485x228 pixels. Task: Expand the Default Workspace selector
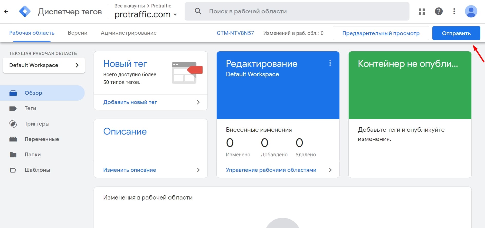coord(44,65)
